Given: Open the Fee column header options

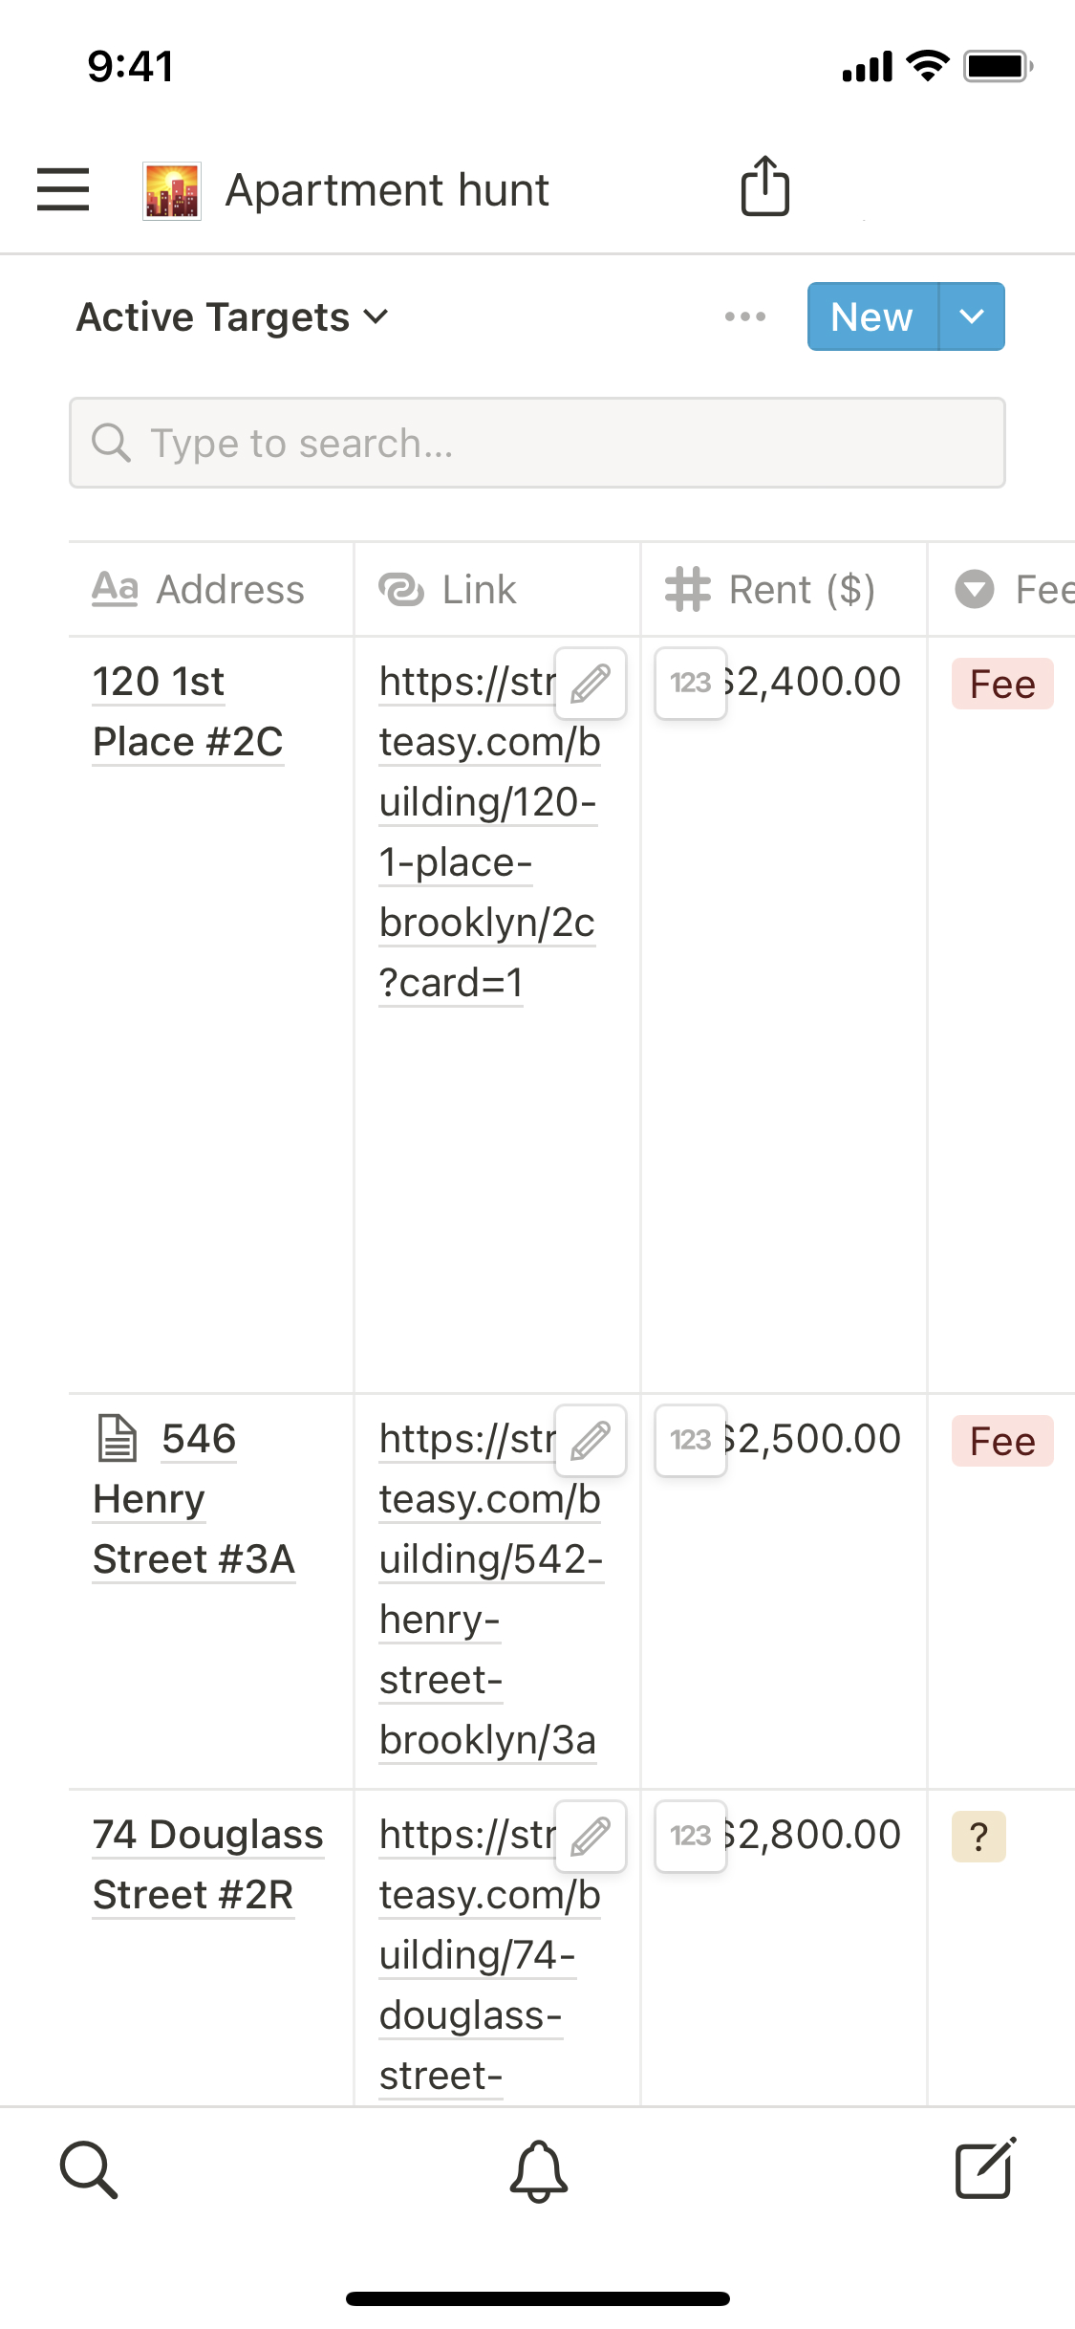Looking at the screenshot, I should tap(1013, 589).
